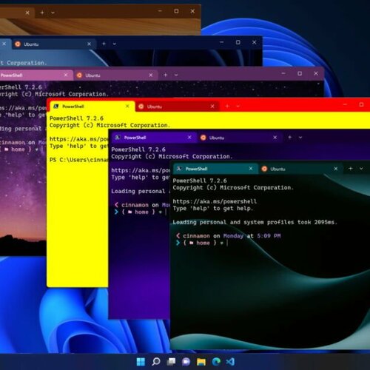Viewport: 370px width, 370px height.
Task: Add a new tab in the brown terminal window
Action: [x=42, y=13]
